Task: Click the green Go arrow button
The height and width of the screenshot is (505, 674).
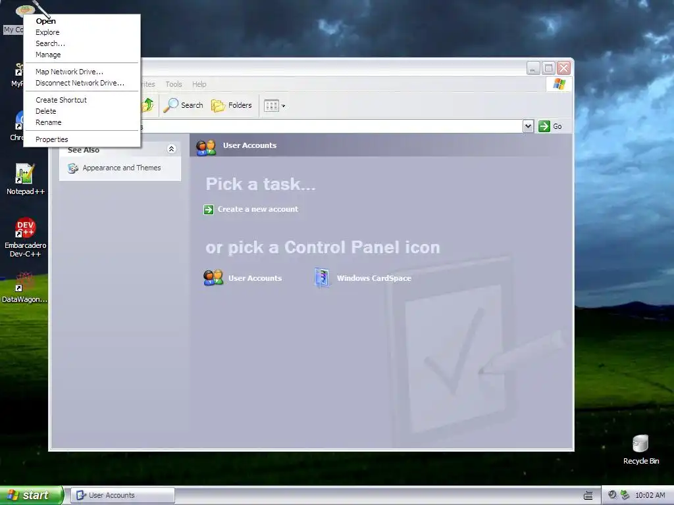Action: 544,126
